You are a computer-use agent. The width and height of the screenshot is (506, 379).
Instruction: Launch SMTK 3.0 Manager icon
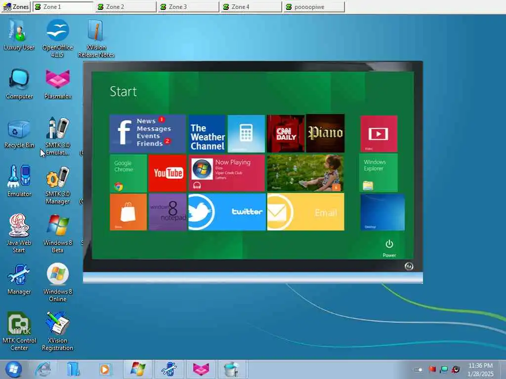(57, 186)
